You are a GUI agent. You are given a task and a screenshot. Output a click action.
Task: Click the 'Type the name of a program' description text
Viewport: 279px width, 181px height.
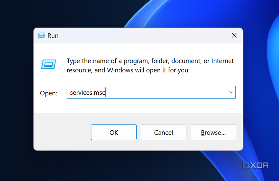tap(150, 66)
